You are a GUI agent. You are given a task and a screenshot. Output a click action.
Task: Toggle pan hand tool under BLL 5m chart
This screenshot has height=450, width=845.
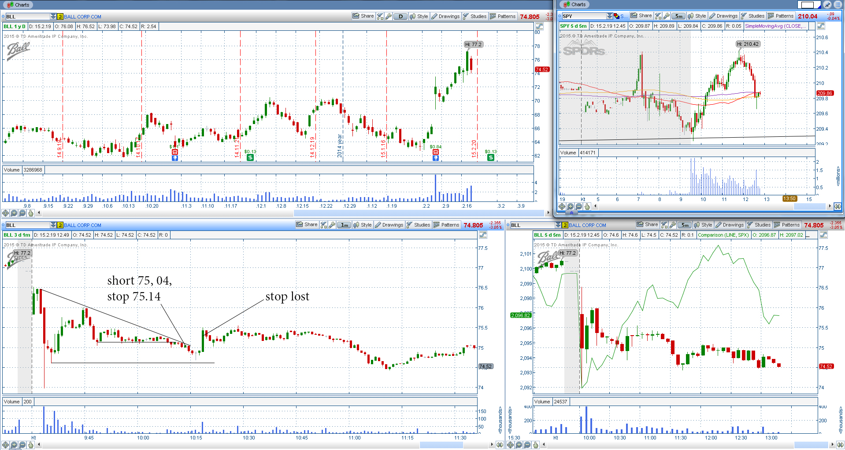pos(535,445)
